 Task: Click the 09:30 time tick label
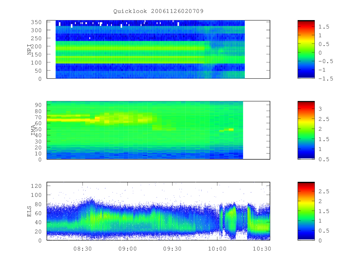point(172,249)
